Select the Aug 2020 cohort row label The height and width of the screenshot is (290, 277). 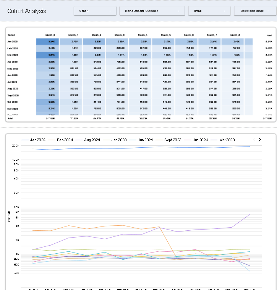(13, 89)
